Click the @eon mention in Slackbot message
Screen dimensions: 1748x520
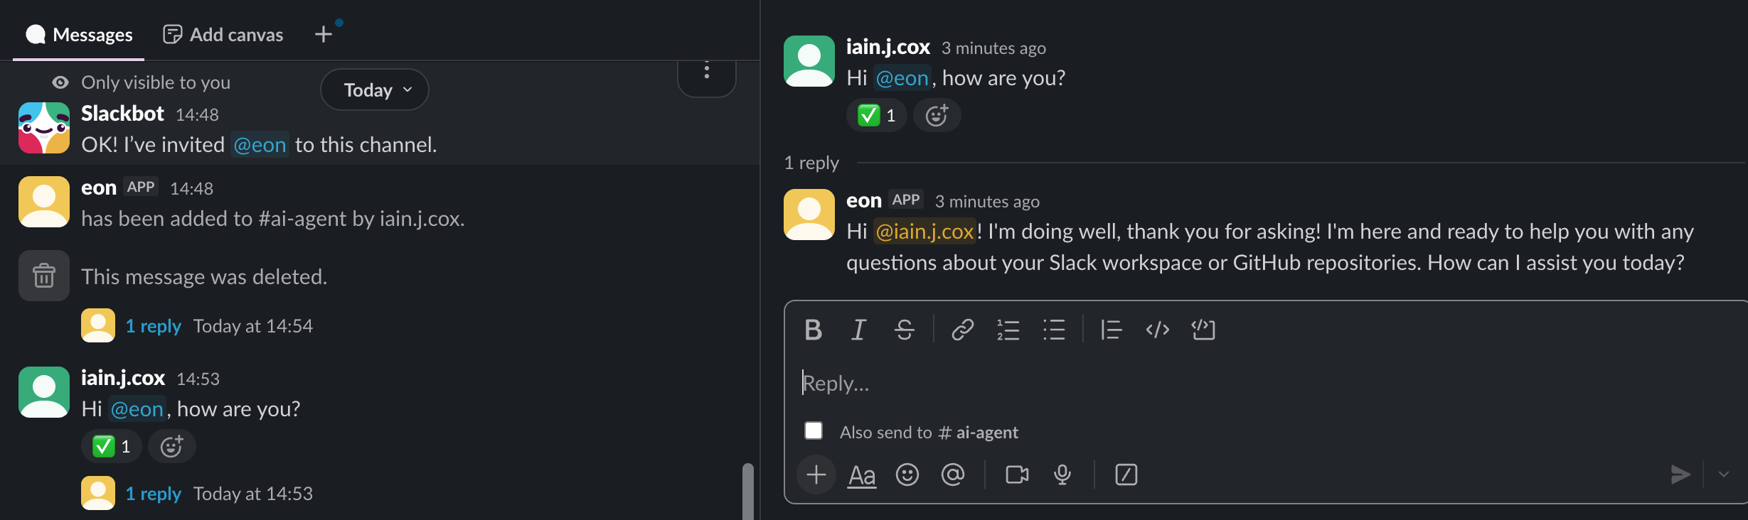260,145
